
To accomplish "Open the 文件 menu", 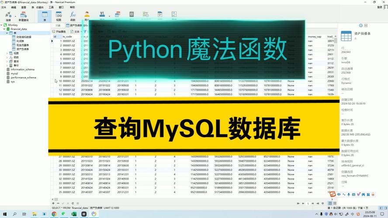I will pos(3,7).
